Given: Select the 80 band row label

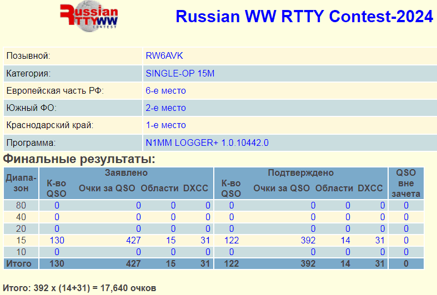Looking at the screenshot, I should [21, 206].
